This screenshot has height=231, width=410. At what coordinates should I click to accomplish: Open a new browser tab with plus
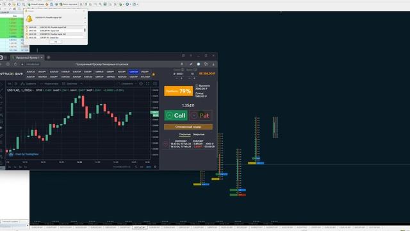point(49,57)
